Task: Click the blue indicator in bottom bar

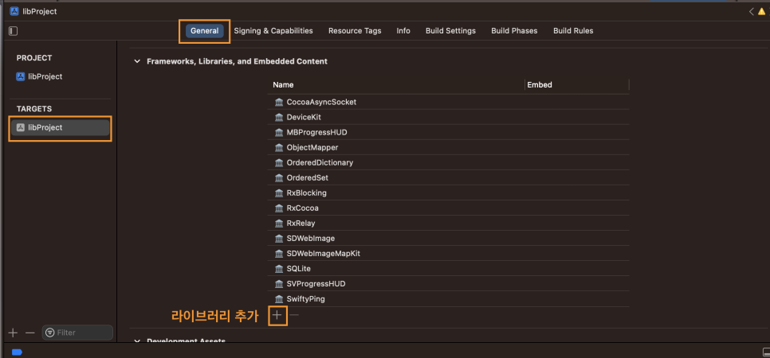Action: 18,352
